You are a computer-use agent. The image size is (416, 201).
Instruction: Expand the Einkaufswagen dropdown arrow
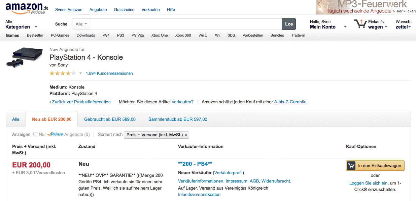tap(386, 27)
